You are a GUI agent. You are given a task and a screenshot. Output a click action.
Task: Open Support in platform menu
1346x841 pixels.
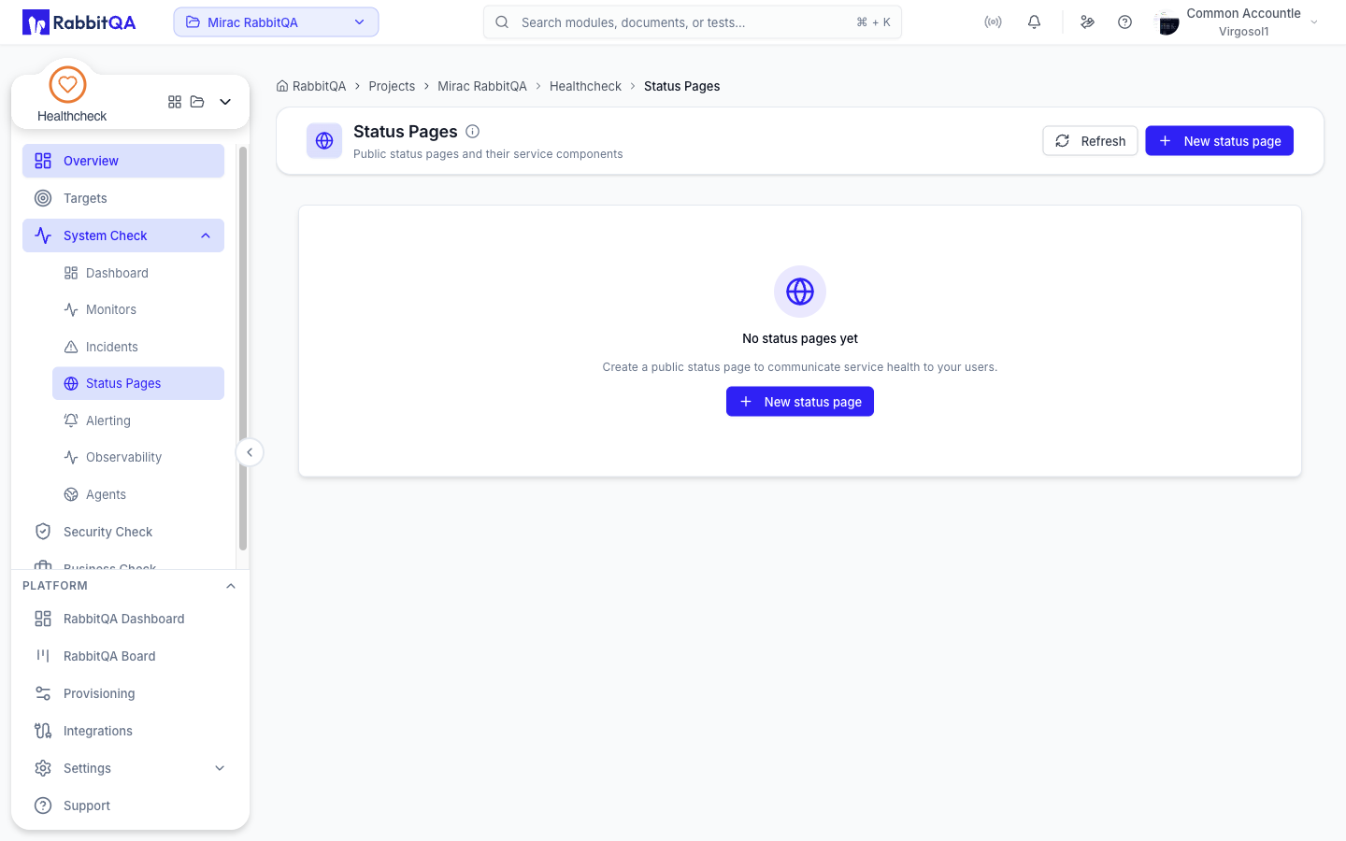(130, 805)
